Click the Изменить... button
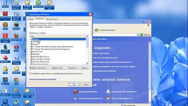 pyautogui.click(x=73, y=68)
